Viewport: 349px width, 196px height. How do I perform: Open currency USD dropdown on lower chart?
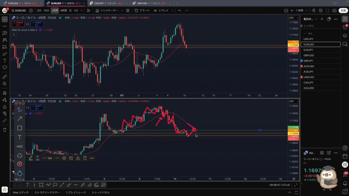coord(293,101)
